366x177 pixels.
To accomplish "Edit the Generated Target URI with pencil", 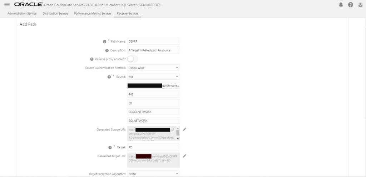I will click(184, 156).
